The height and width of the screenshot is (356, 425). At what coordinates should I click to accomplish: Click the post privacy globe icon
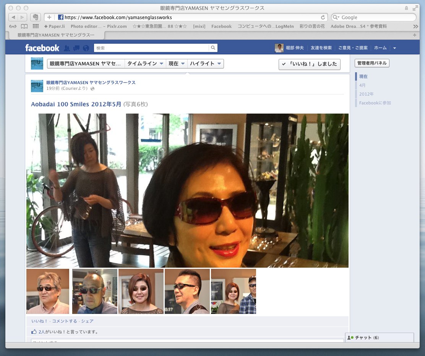[x=92, y=89]
